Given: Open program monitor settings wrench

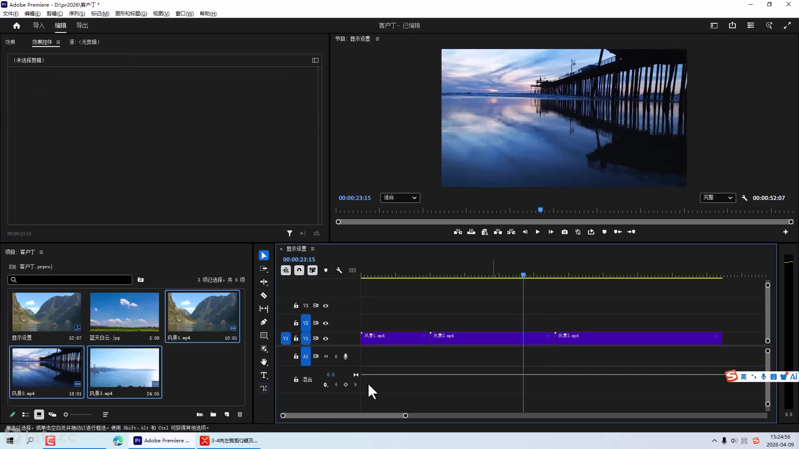Looking at the screenshot, I should coord(744,198).
